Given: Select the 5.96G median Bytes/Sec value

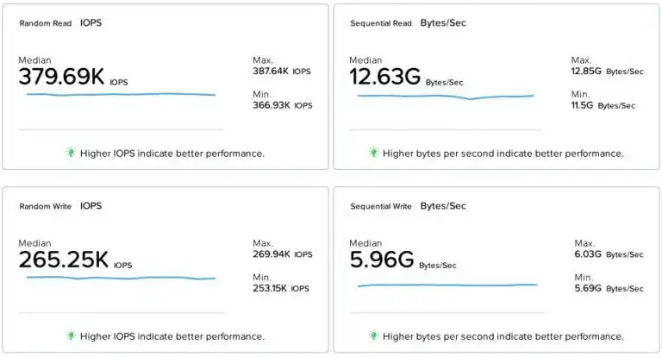Looking at the screenshot, I should coord(382,260).
